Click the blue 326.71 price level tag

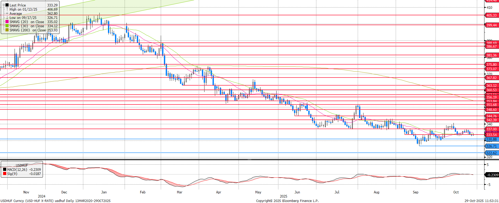491,146
